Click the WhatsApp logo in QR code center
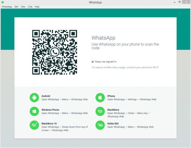191x148 pixels. pos(55,52)
